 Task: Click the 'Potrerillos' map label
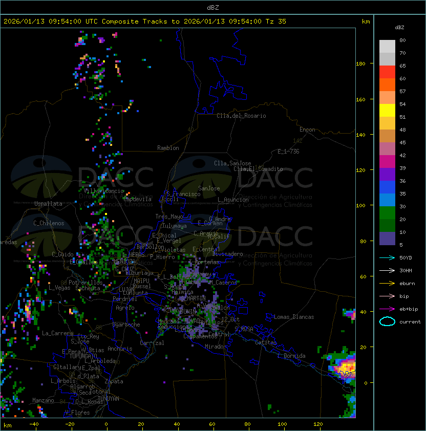86,283
